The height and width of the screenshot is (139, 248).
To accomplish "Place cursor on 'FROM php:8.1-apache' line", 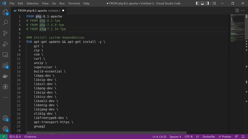I will point(44,16).
